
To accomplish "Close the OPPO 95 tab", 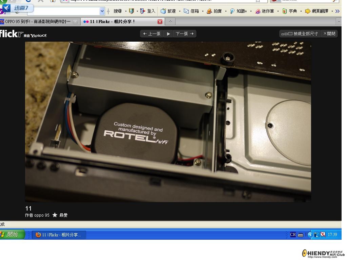I will 75,21.
